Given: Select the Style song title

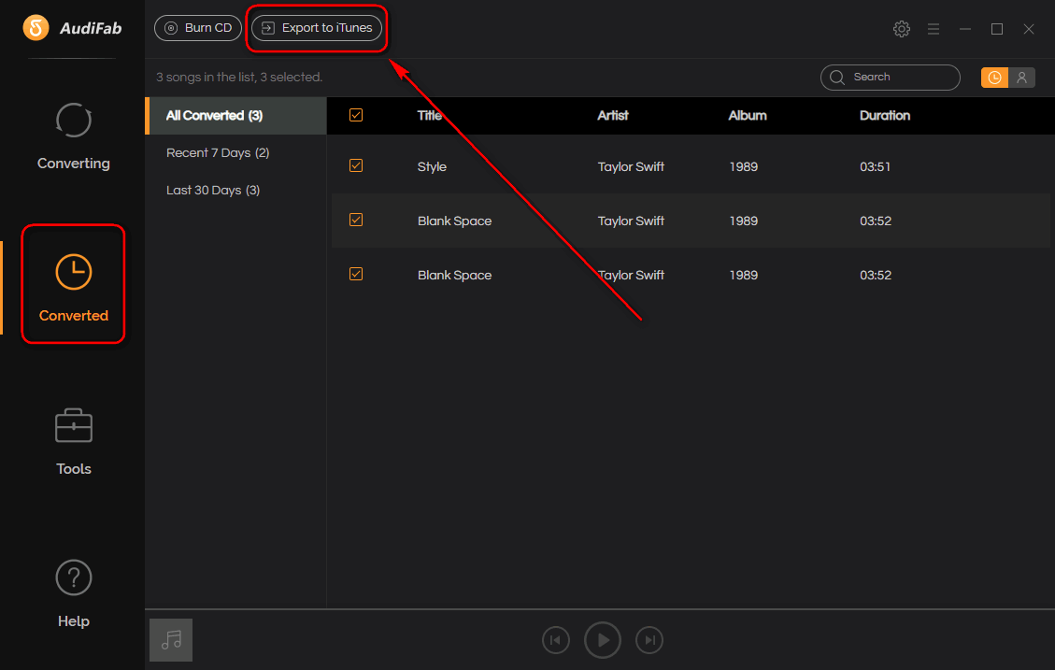Looking at the screenshot, I should coord(432,167).
